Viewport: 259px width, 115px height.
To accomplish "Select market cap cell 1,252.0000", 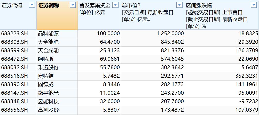I will tap(152, 34).
